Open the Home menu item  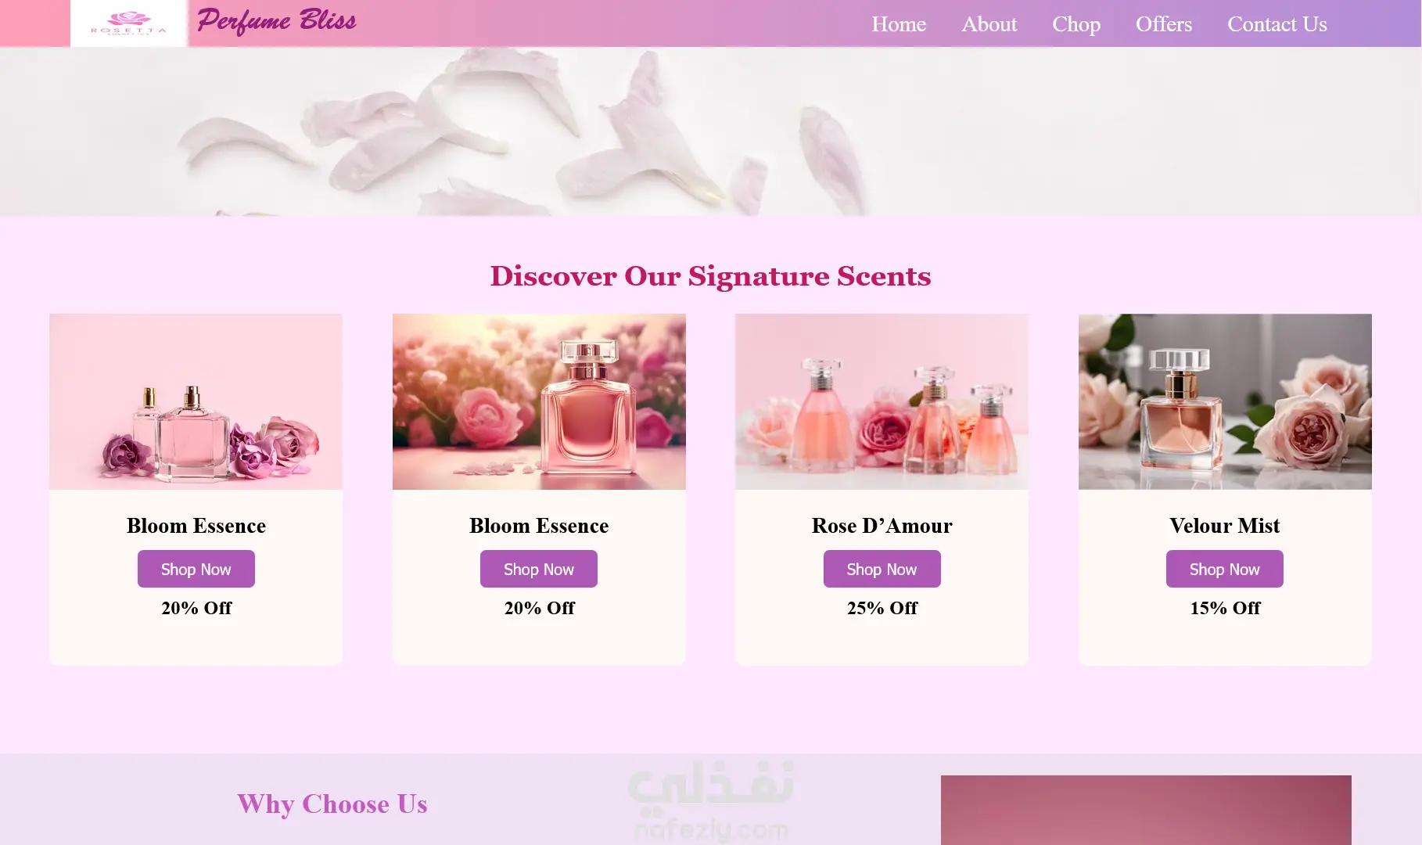899,24
